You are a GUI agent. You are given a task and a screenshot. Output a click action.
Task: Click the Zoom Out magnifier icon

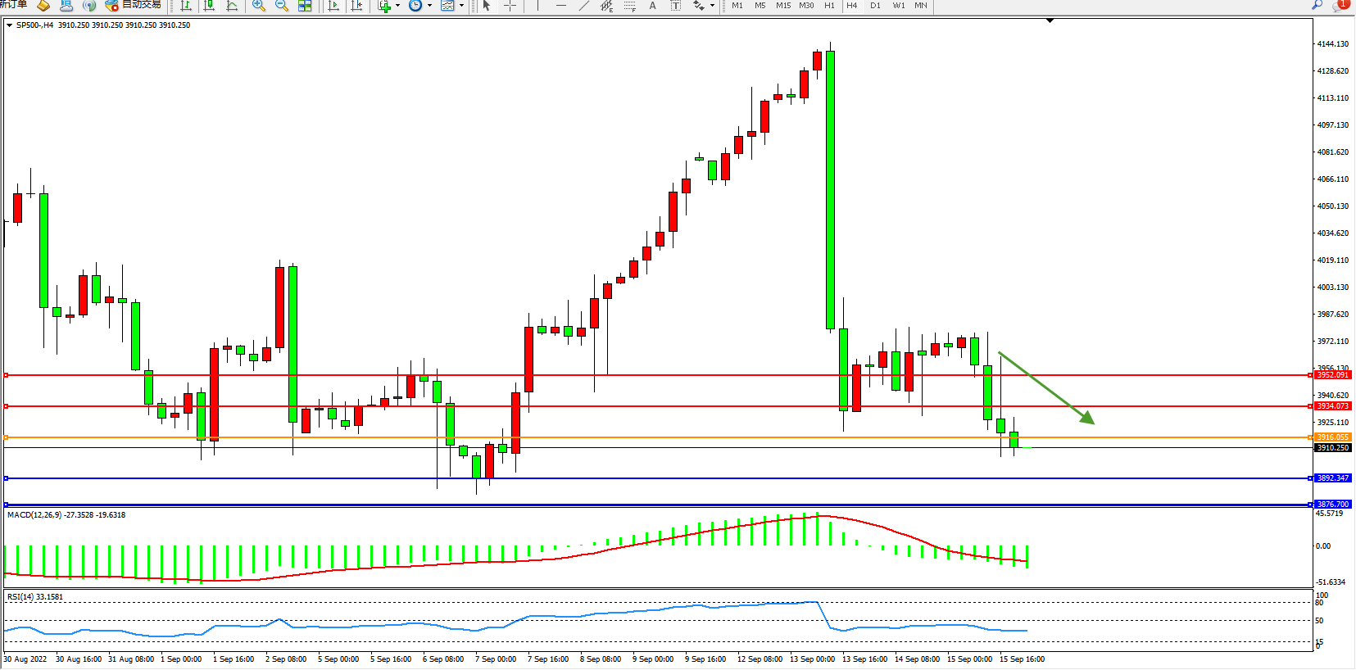282,6
